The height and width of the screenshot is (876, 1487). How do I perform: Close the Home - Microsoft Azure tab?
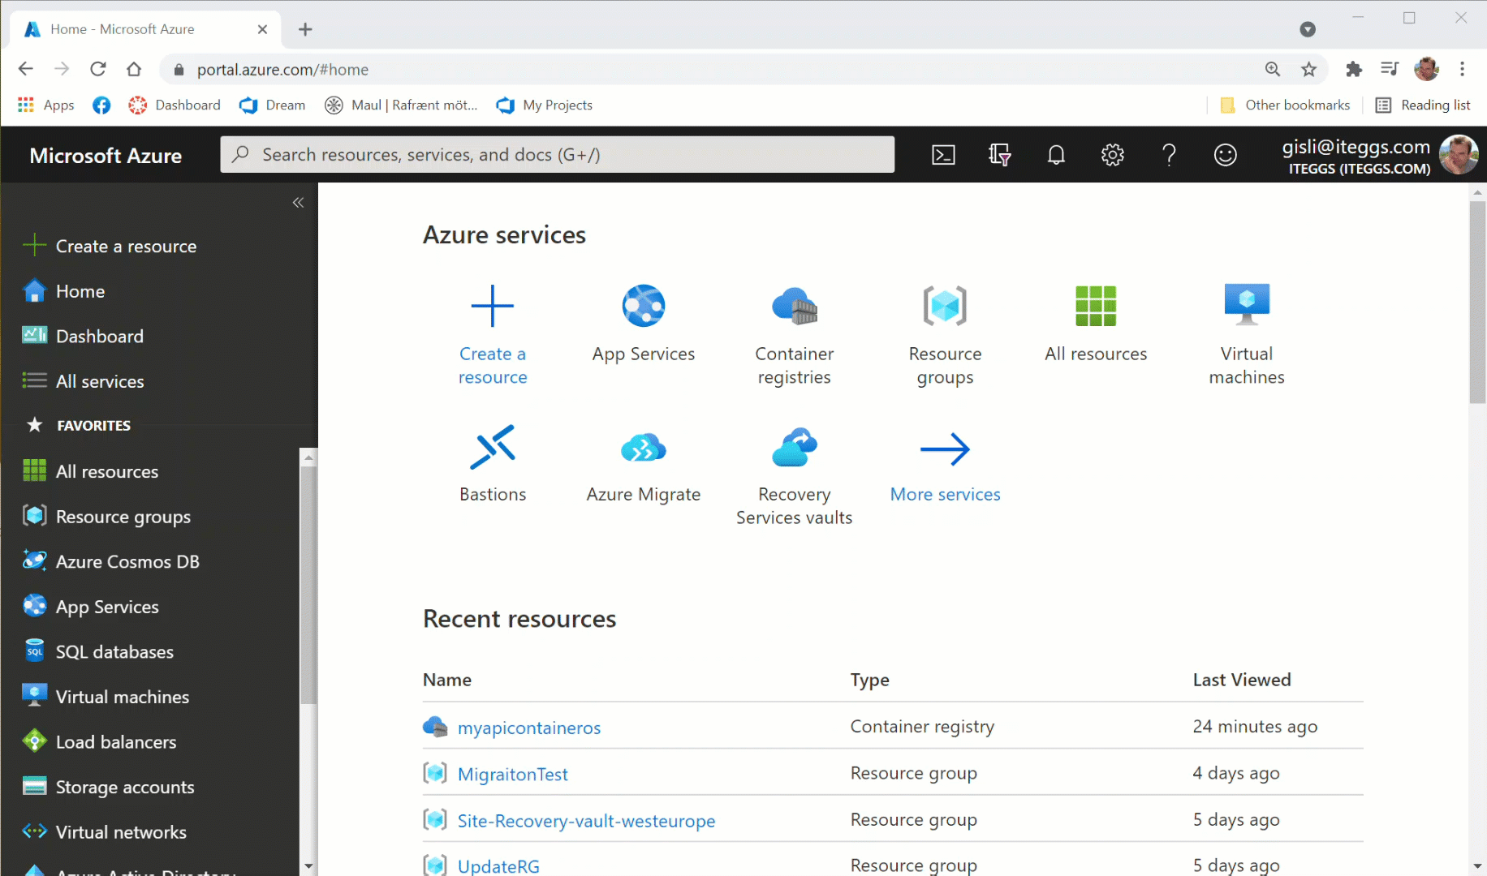pyautogui.click(x=262, y=29)
